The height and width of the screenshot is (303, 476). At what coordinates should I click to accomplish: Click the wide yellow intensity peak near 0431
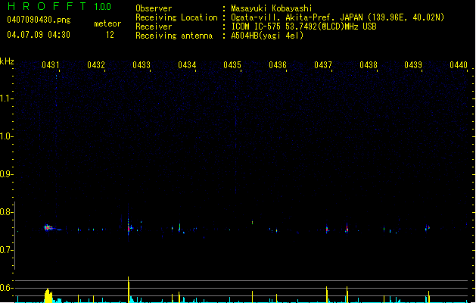48,295
